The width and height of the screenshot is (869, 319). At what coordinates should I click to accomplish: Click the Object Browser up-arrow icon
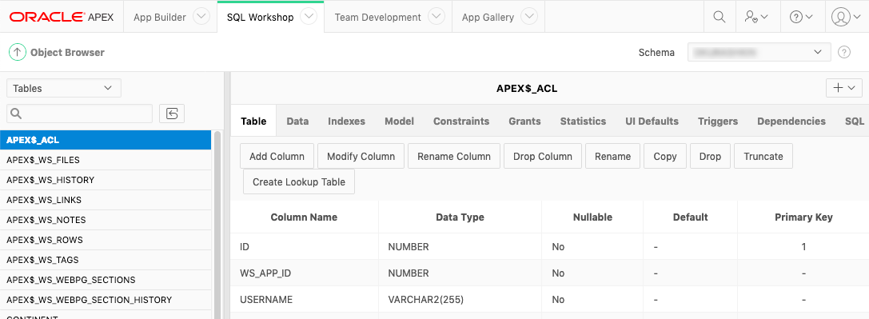tap(18, 52)
